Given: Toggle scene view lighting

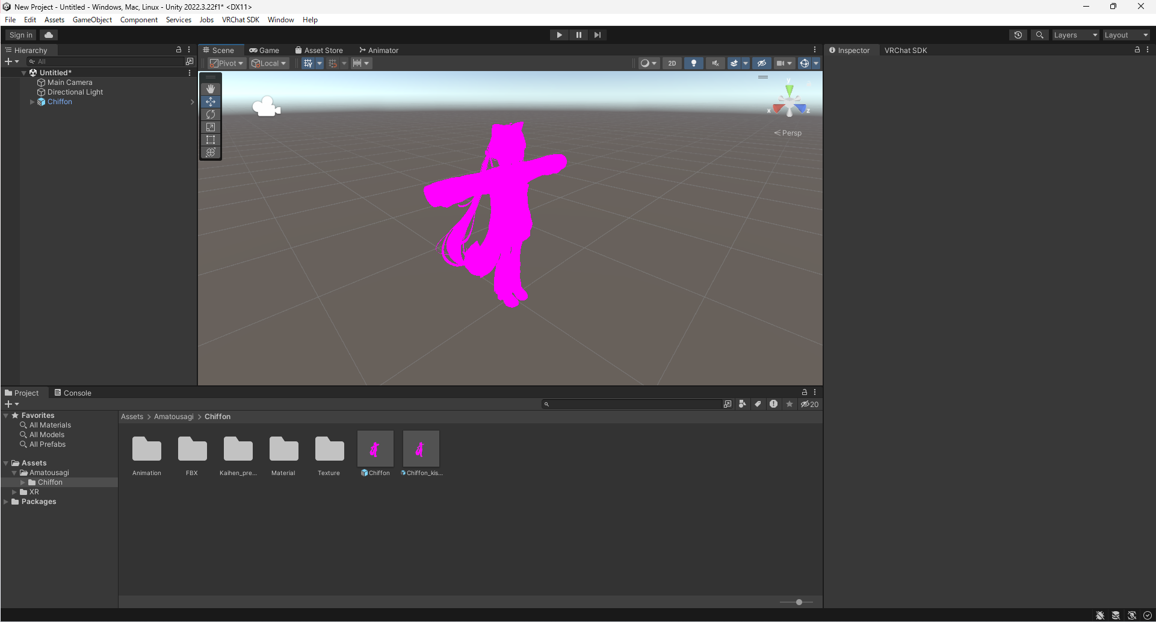Looking at the screenshot, I should (693, 63).
